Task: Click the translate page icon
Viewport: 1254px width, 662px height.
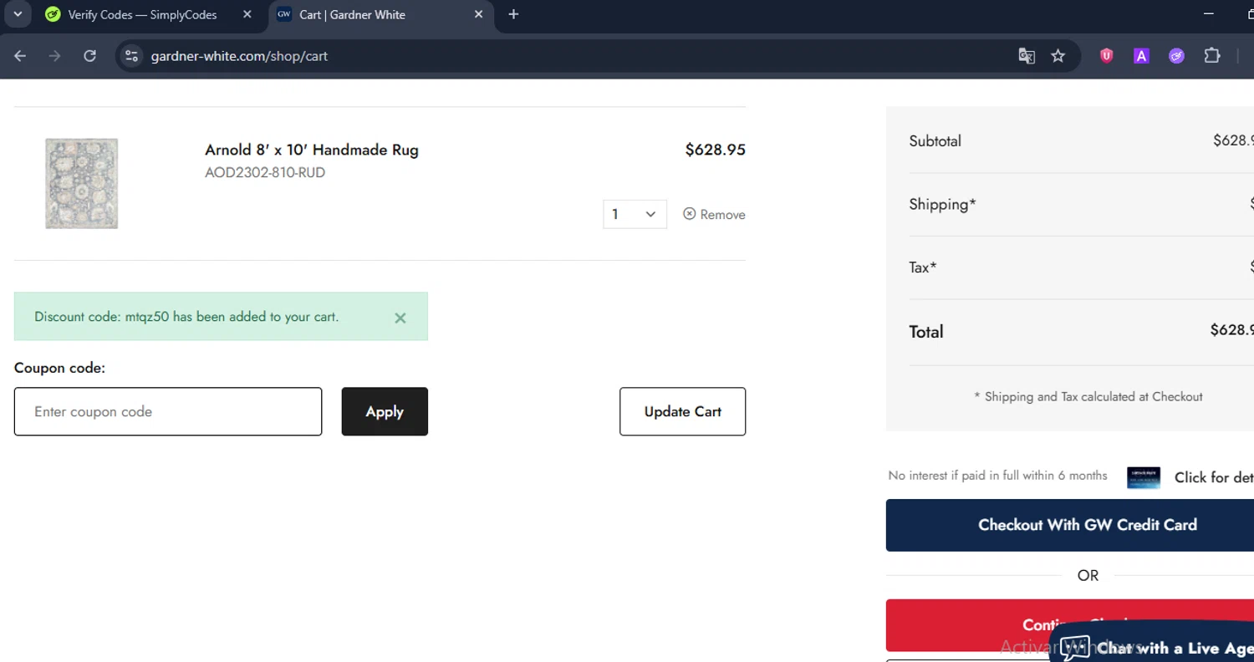Action: pyautogui.click(x=1027, y=56)
